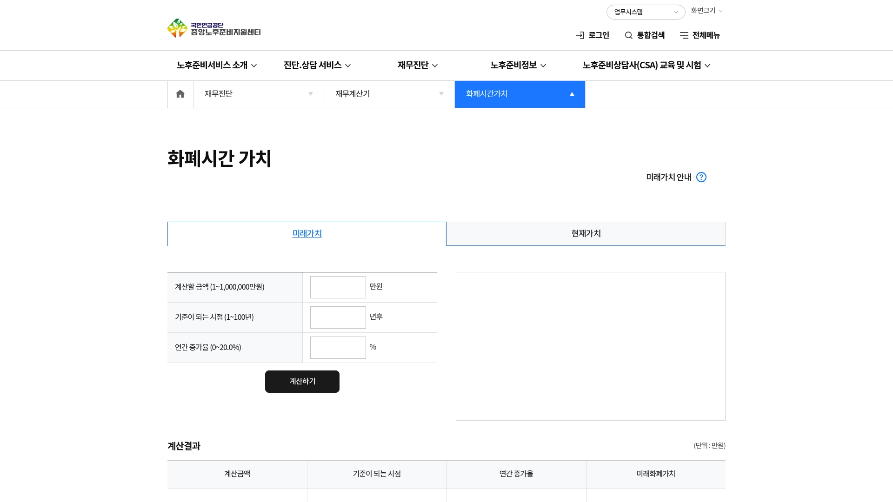This screenshot has height=502, width=893.
Task: Open 전체메뉴 hamburger menu
Action: [x=700, y=35]
